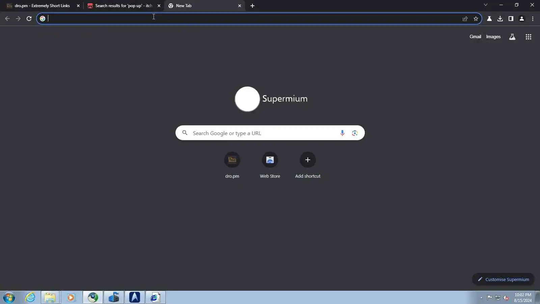This screenshot has height=304, width=540.
Task: Toggle the browser side panel
Action: point(511,19)
